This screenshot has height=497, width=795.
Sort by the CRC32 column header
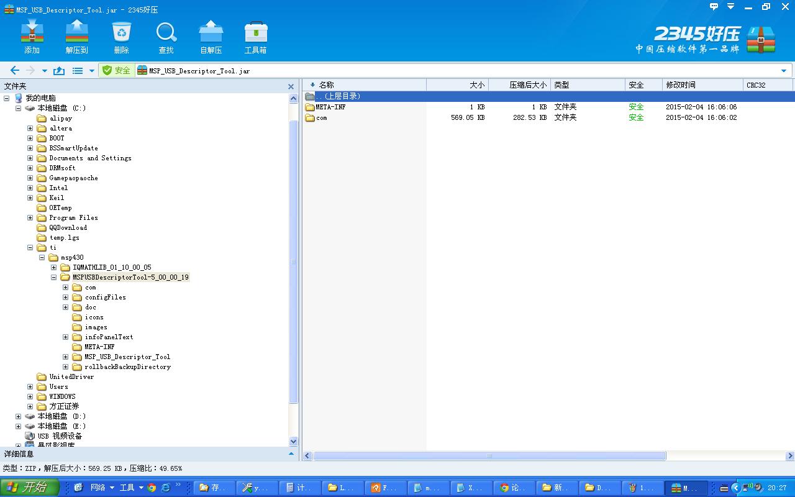click(769, 85)
